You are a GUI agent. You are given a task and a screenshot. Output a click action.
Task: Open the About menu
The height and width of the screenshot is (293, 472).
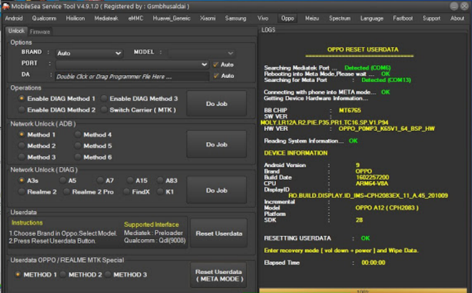click(x=457, y=18)
